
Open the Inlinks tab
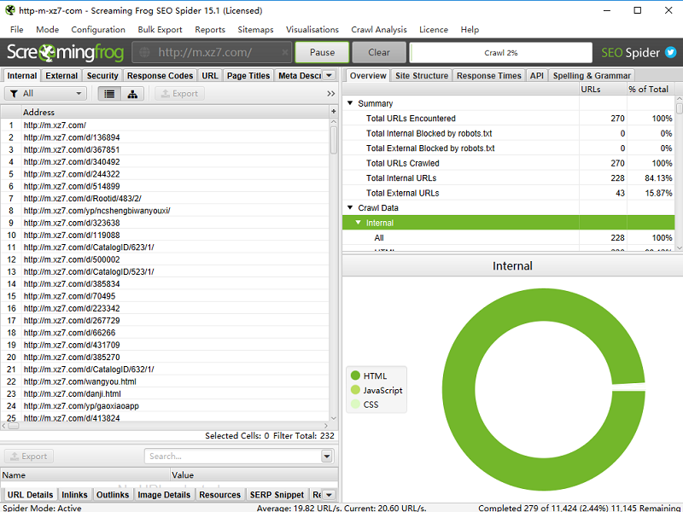pyautogui.click(x=74, y=495)
